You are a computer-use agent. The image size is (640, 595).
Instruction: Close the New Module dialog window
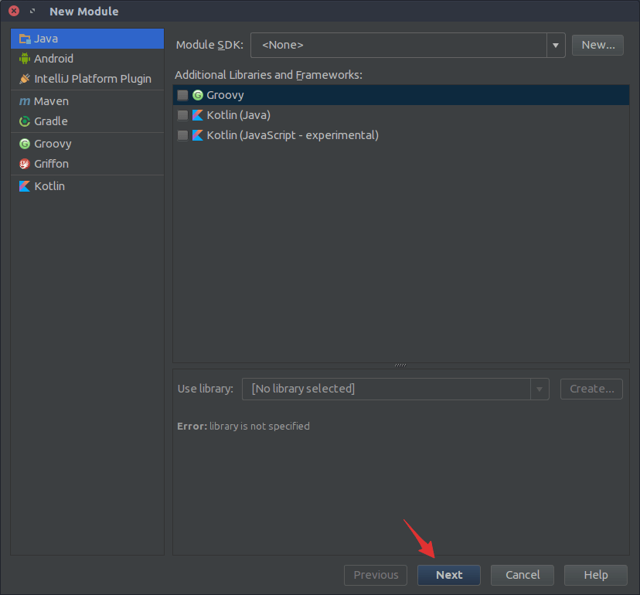[x=14, y=12]
